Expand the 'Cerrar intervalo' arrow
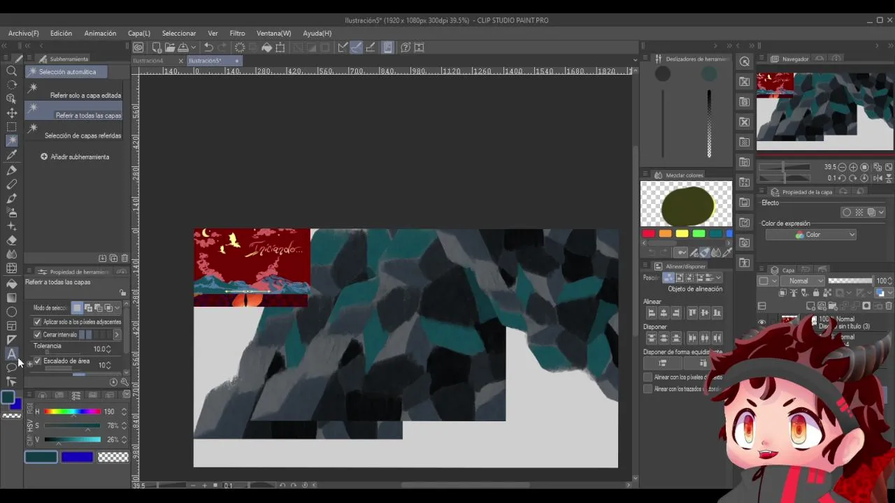The height and width of the screenshot is (503, 895). pos(116,335)
